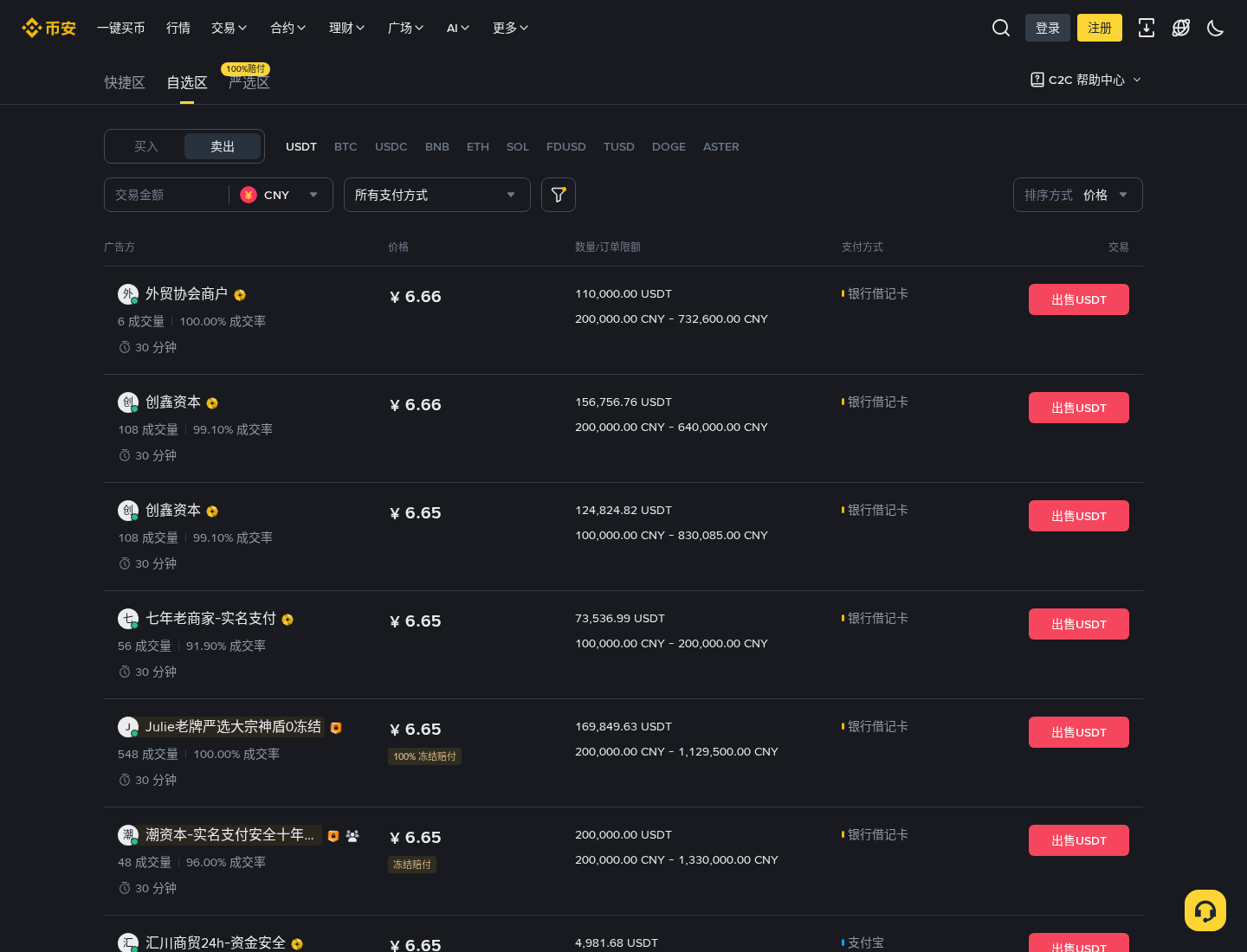Open the 行情 markets link
Image resolution: width=1247 pixels, height=952 pixels.
point(178,28)
